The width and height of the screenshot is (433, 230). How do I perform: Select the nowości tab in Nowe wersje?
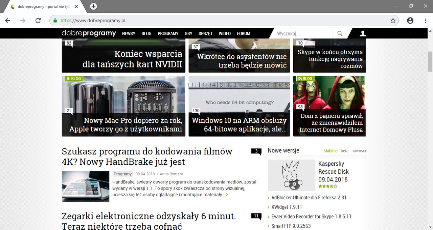click(359, 151)
